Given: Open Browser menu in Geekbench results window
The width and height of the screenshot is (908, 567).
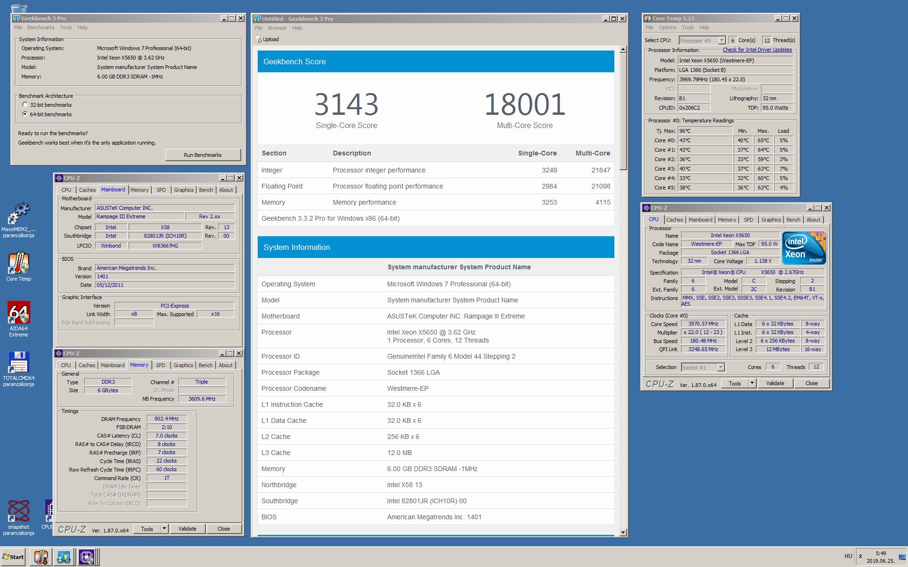Looking at the screenshot, I should tap(277, 28).
